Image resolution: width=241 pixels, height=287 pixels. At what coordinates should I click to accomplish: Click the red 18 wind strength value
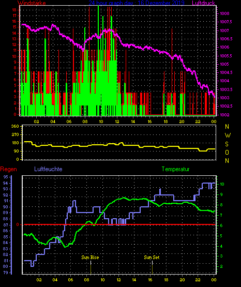pos(14,10)
